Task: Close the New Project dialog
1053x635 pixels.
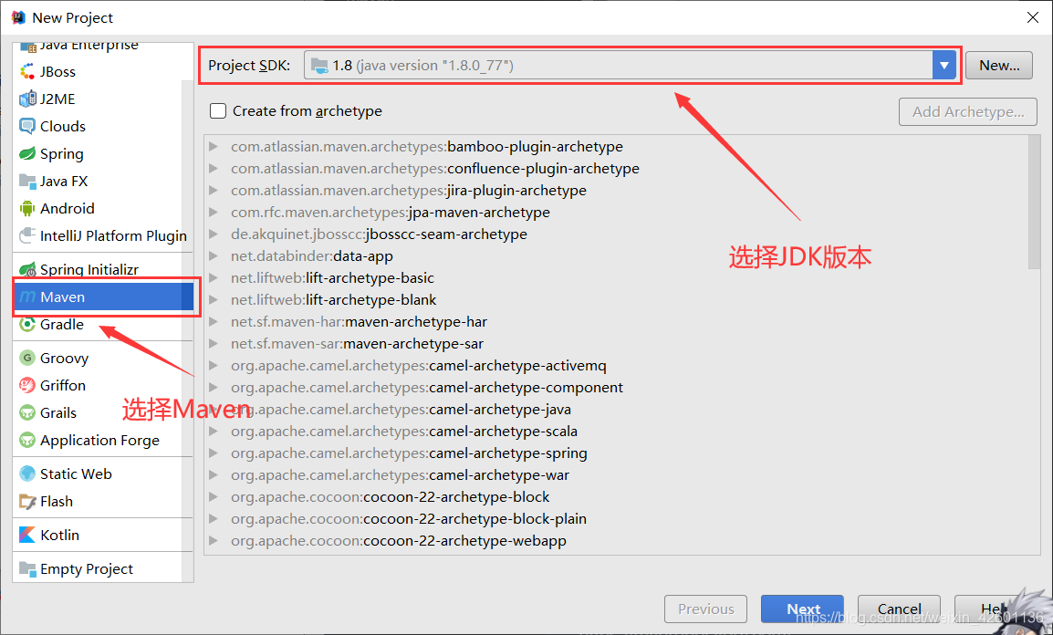Action: coord(1033,17)
